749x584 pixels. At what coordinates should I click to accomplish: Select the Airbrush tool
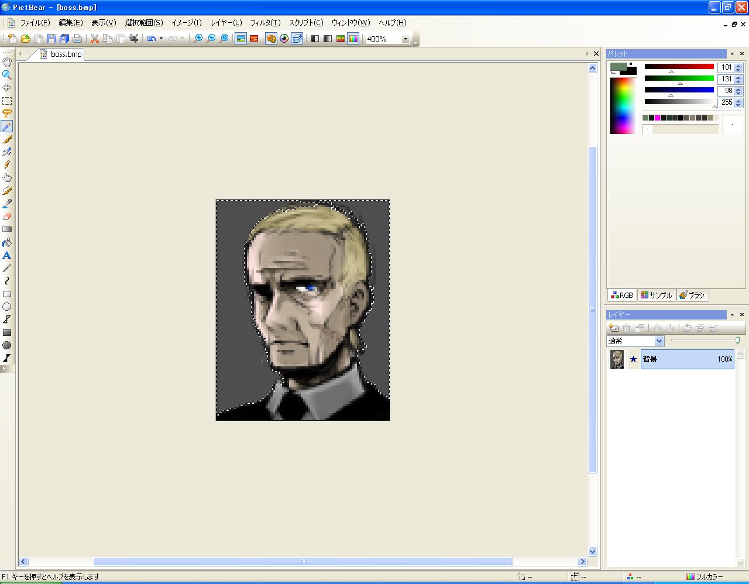click(x=7, y=152)
